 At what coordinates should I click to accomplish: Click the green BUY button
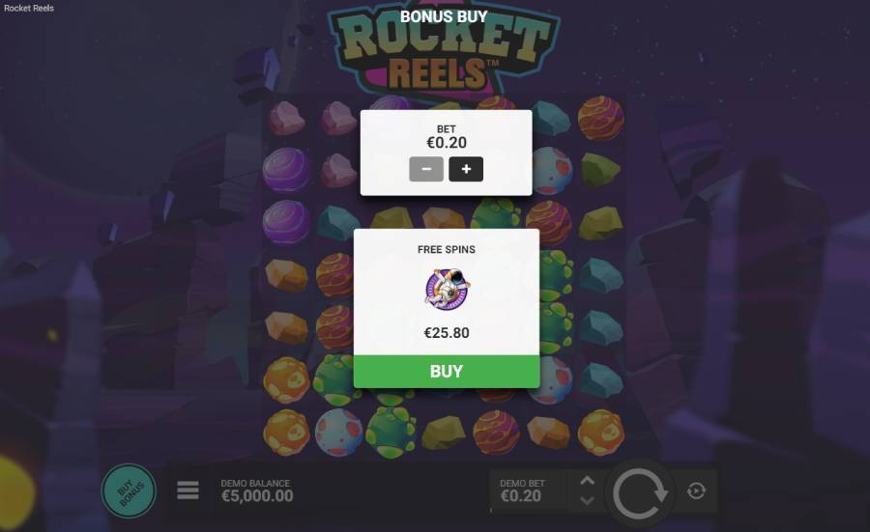(x=446, y=372)
